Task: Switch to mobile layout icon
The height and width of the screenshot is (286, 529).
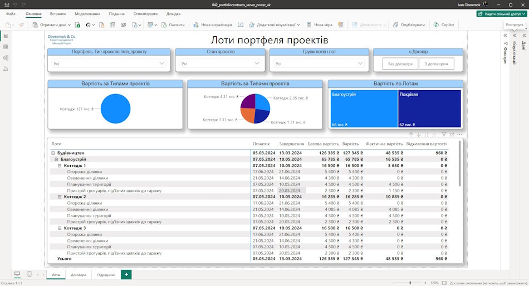Action: (30, 274)
